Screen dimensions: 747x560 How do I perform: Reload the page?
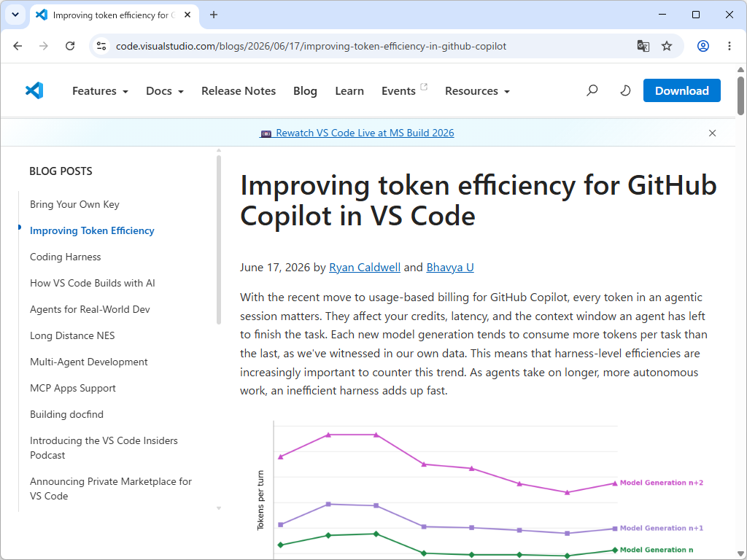click(x=70, y=46)
